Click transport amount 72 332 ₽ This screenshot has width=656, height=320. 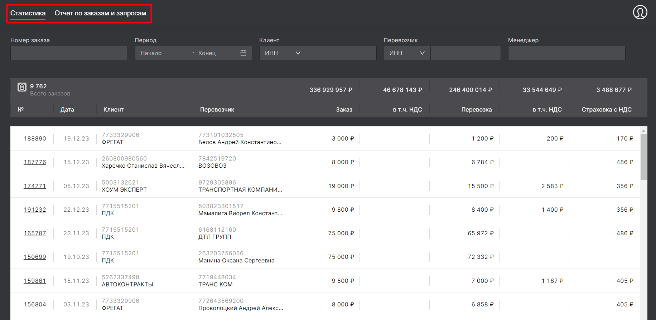click(481, 257)
